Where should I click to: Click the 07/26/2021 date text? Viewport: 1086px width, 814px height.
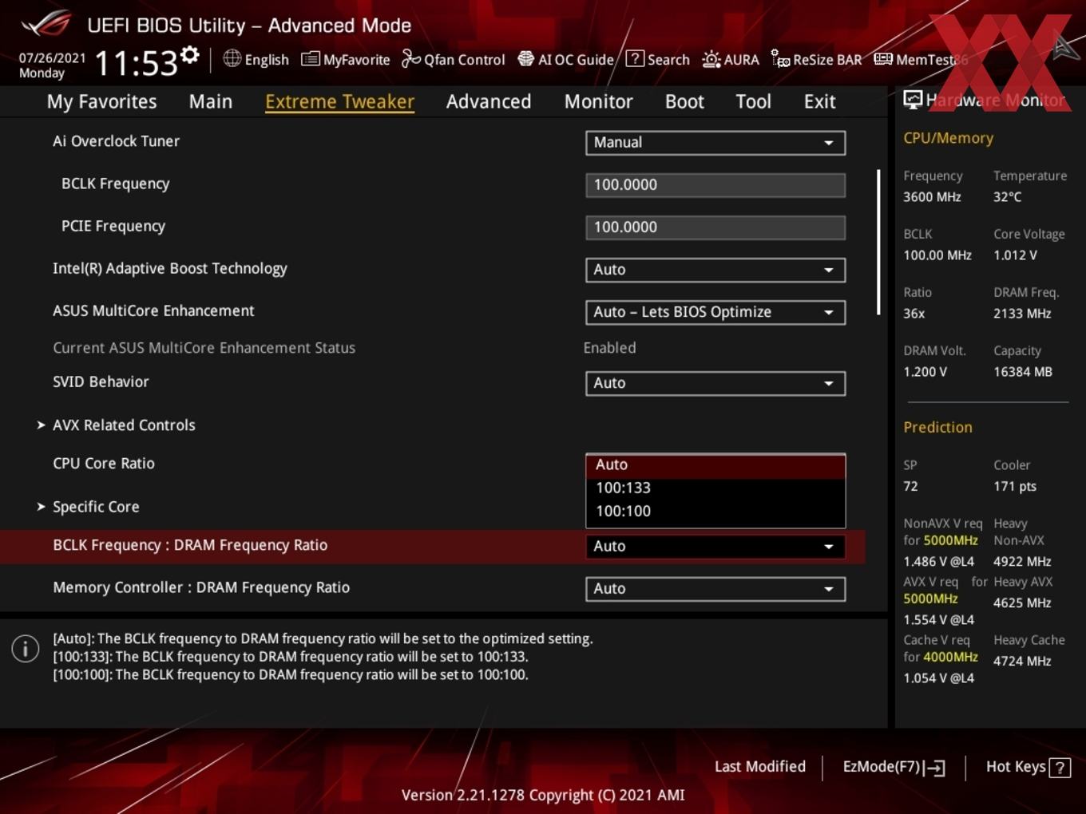(52, 57)
